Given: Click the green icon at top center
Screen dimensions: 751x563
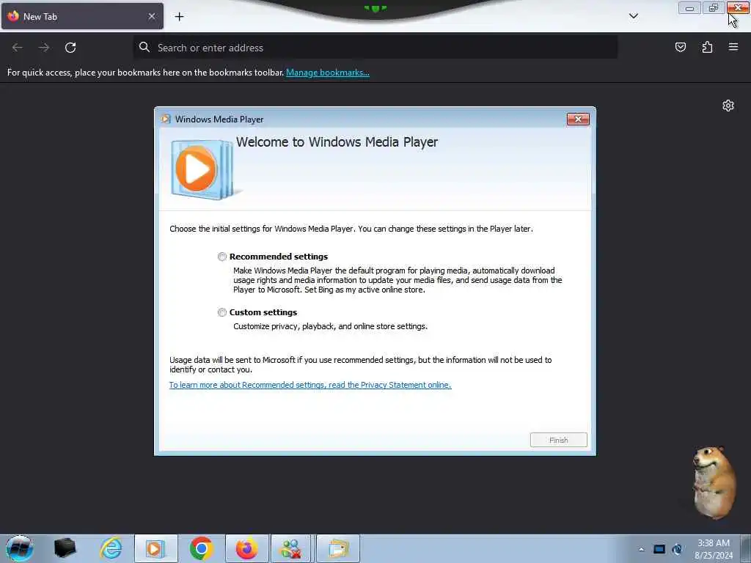Looking at the screenshot, I should (x=375, y=8).
